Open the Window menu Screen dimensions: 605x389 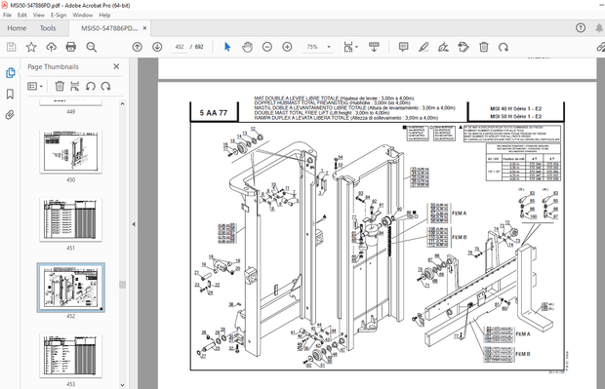(x=83, y=15)
